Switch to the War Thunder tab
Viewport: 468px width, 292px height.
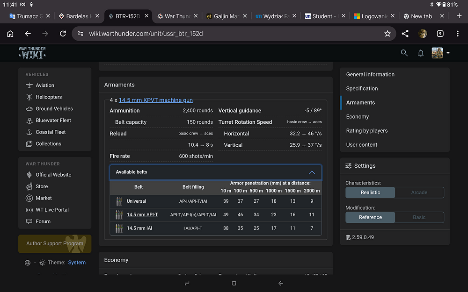pyautogui.click(x=174, y=16)
